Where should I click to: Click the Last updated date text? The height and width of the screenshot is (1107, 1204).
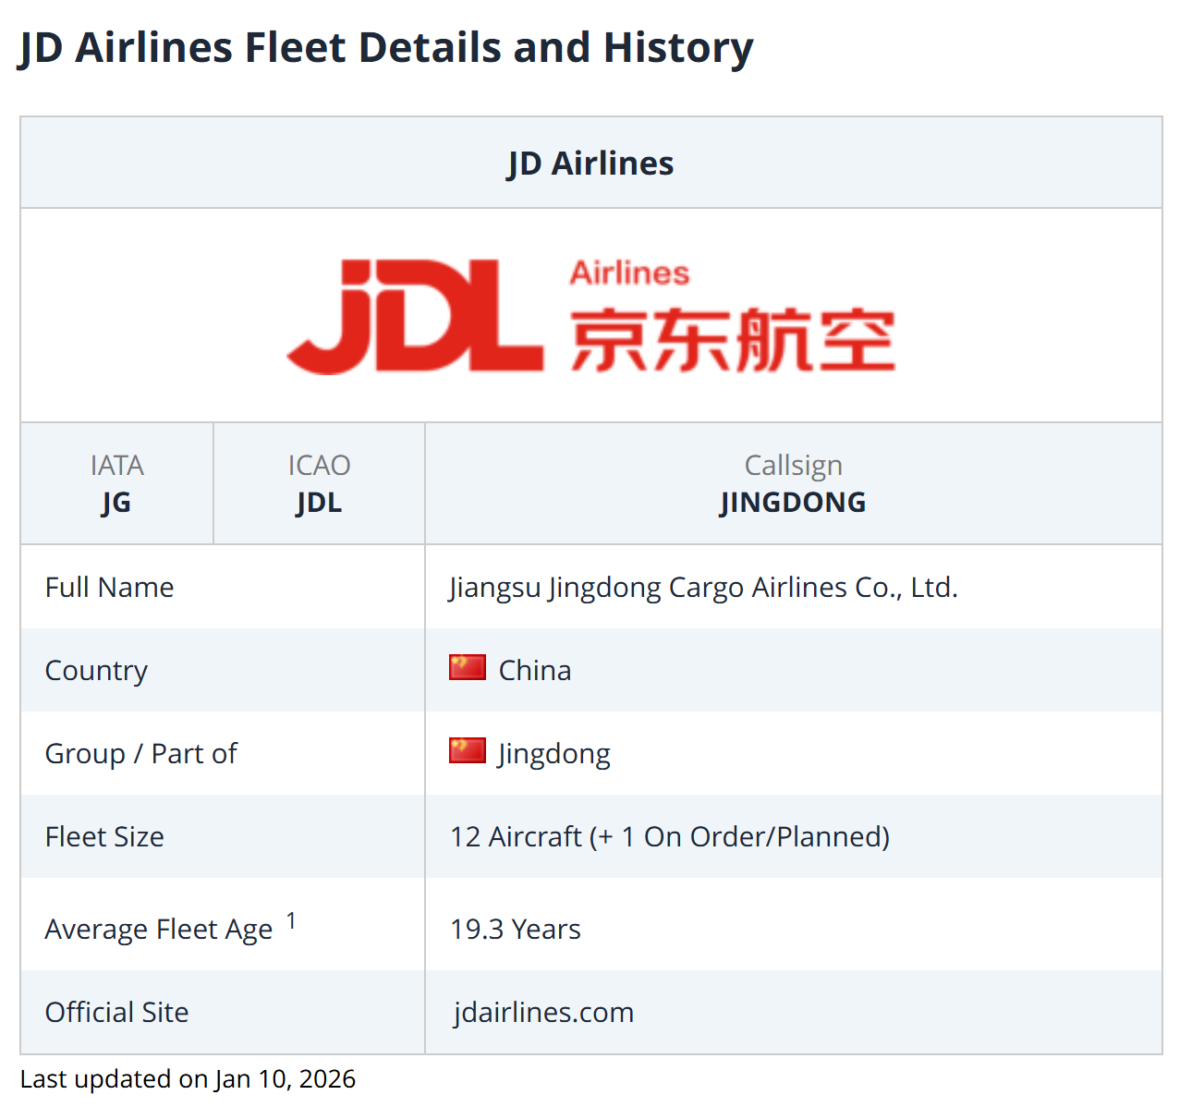[x=188, y=1079]
